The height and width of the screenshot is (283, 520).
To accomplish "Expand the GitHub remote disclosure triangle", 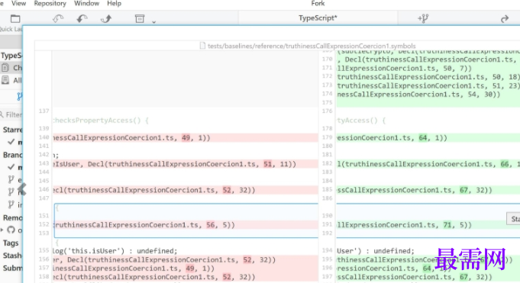I will pos(2,230).
